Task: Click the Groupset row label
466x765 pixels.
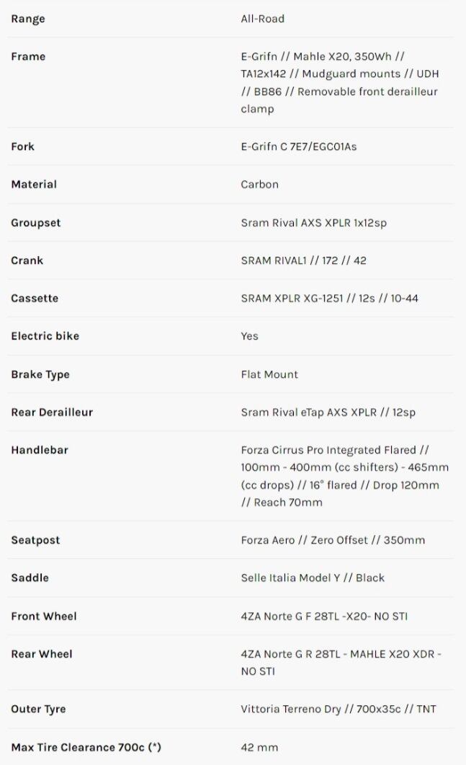Action: coord(36,223)
